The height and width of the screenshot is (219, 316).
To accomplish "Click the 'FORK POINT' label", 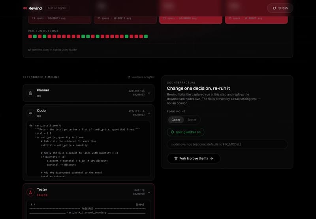I will click(x=176, y=111).
